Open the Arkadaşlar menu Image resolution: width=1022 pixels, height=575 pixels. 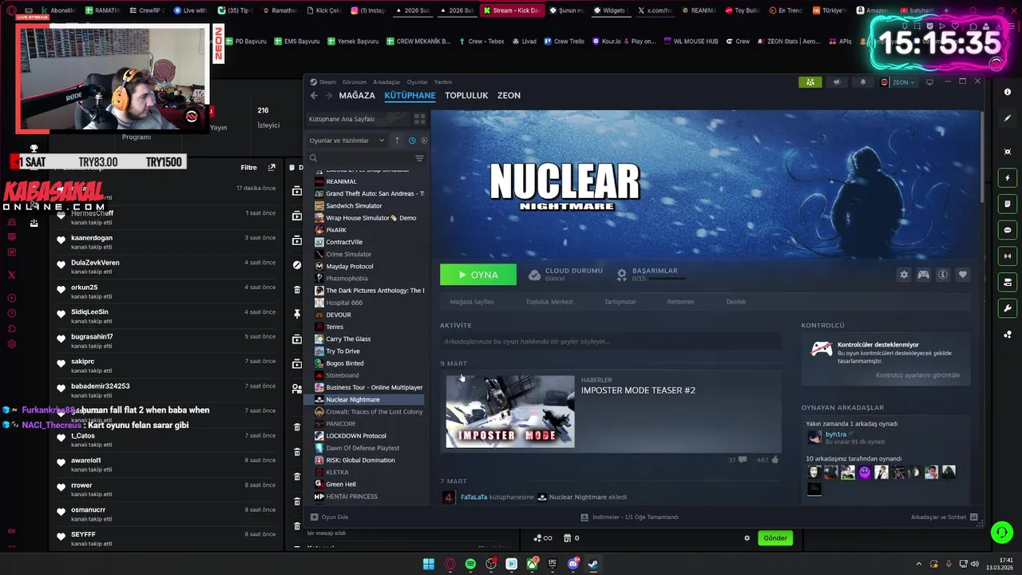tap(387, 82)
